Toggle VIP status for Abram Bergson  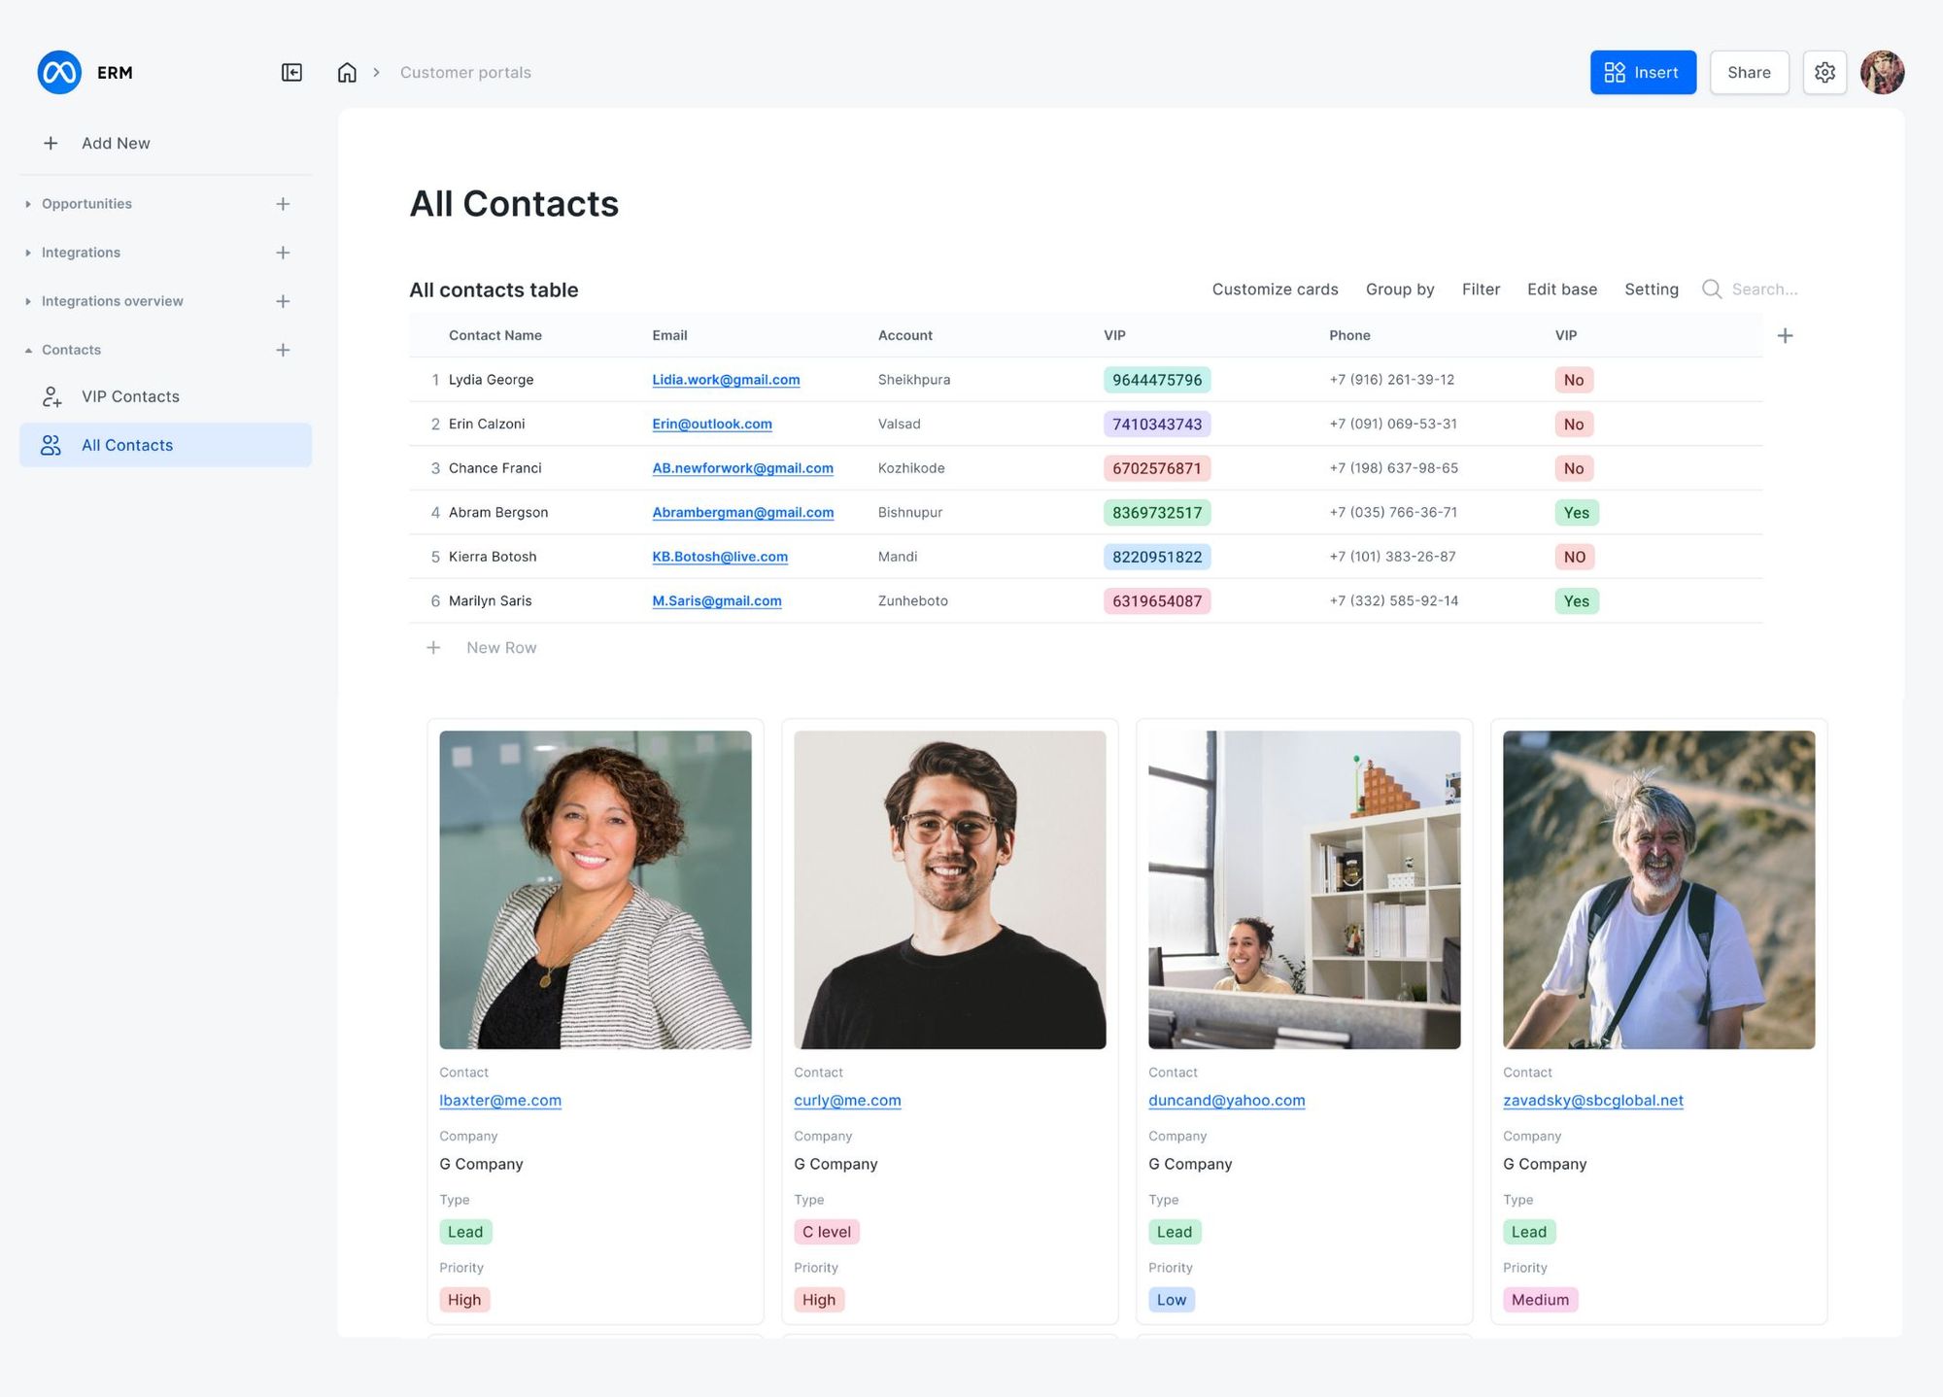pyautogui.click(x=1576, y=512)
